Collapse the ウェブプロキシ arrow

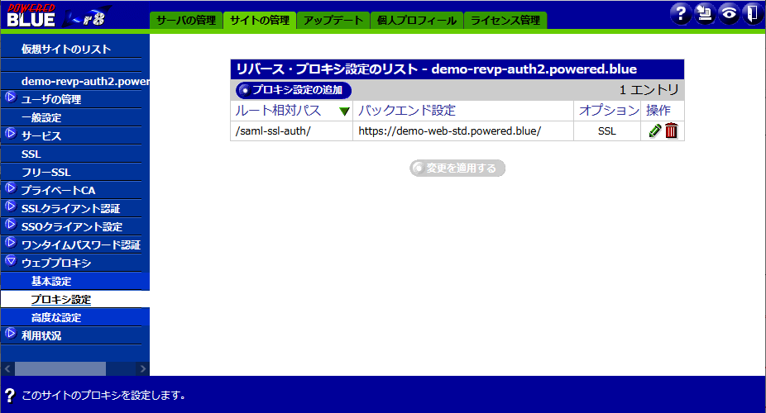pyautogui.click(x=11, y=261)
